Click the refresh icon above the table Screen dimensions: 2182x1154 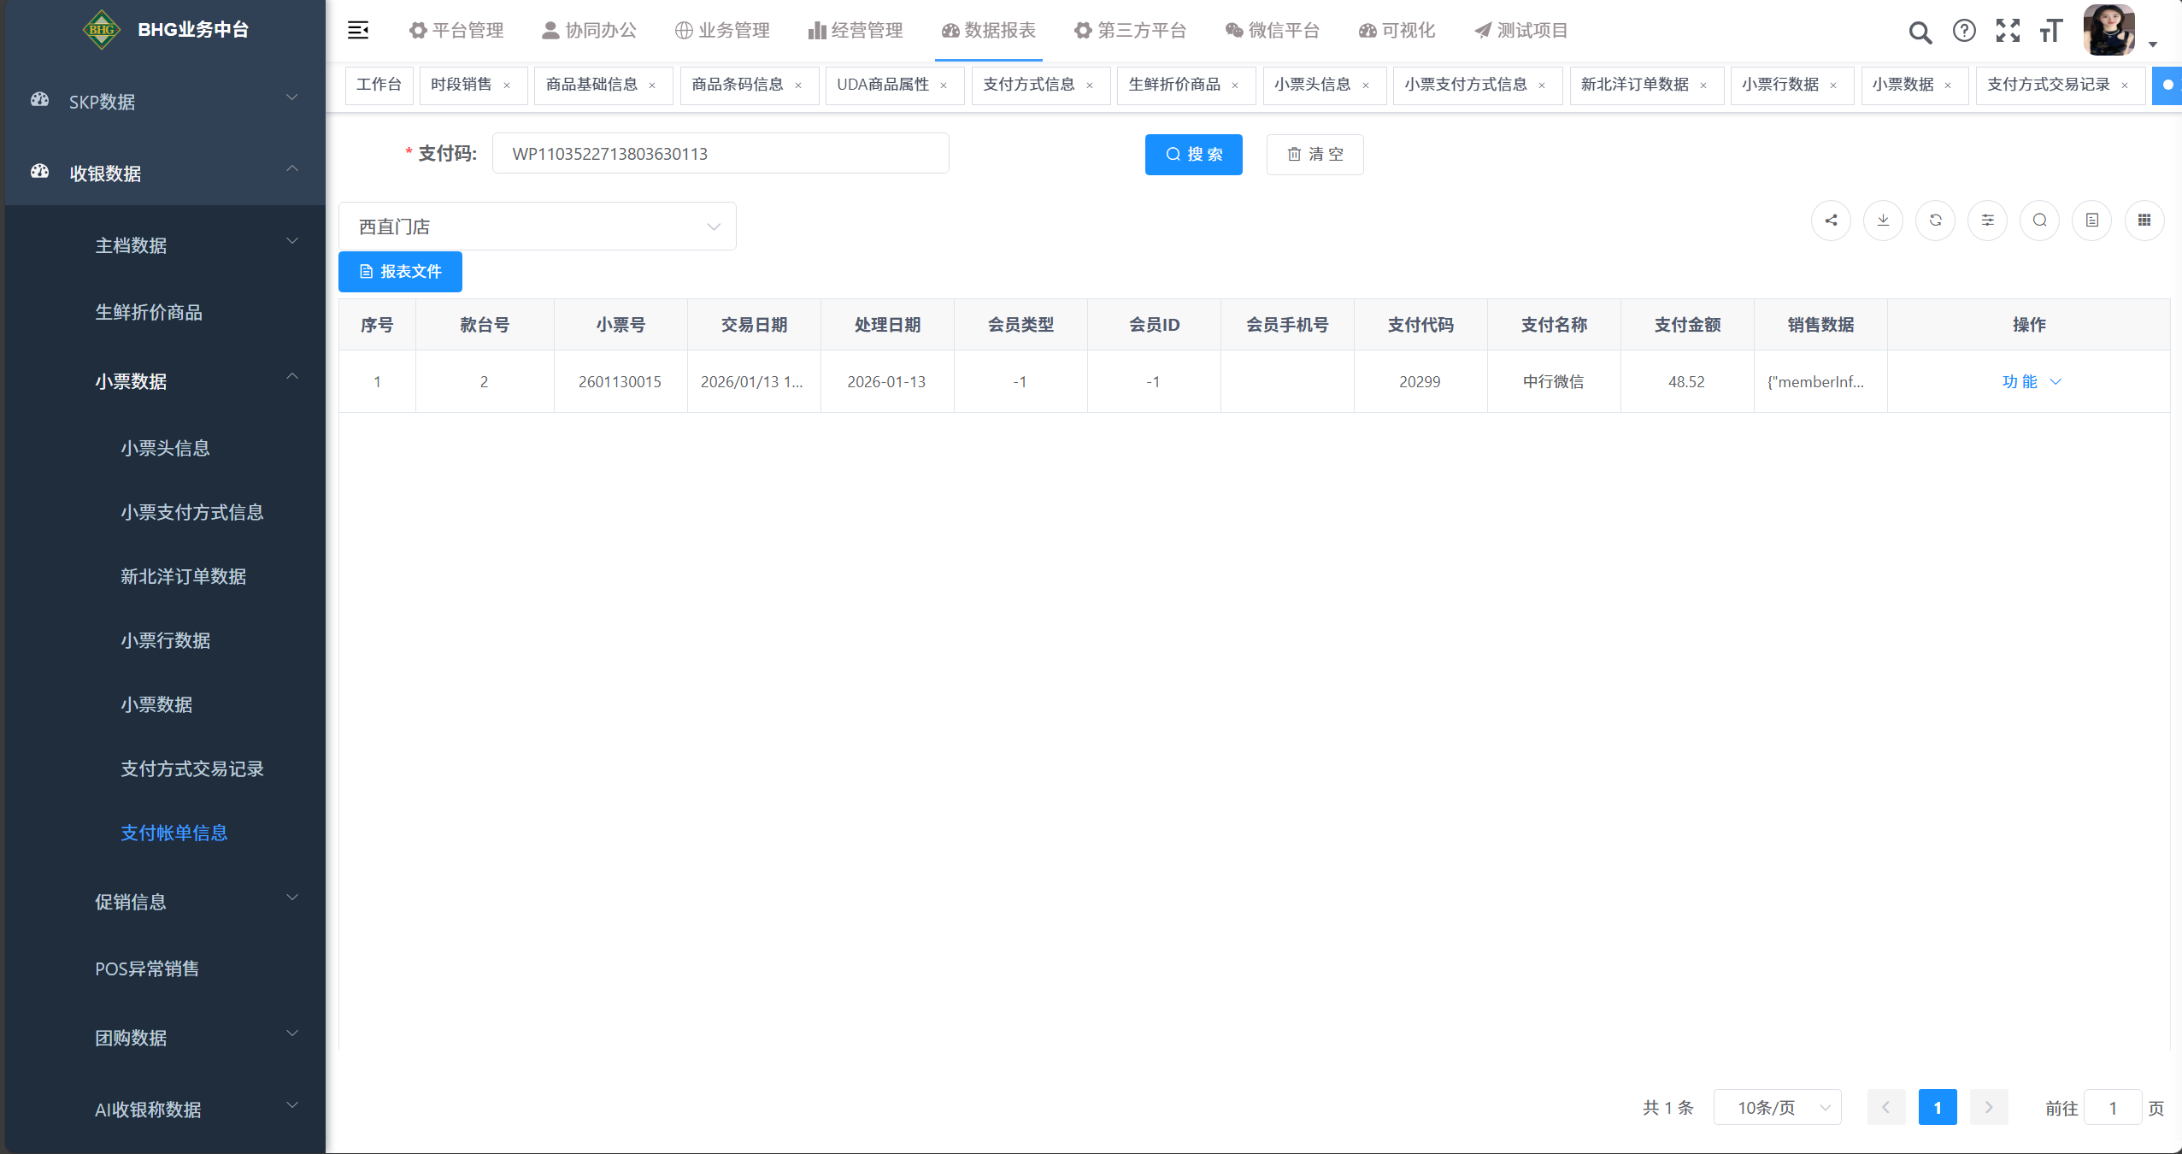coord(1935,221)
